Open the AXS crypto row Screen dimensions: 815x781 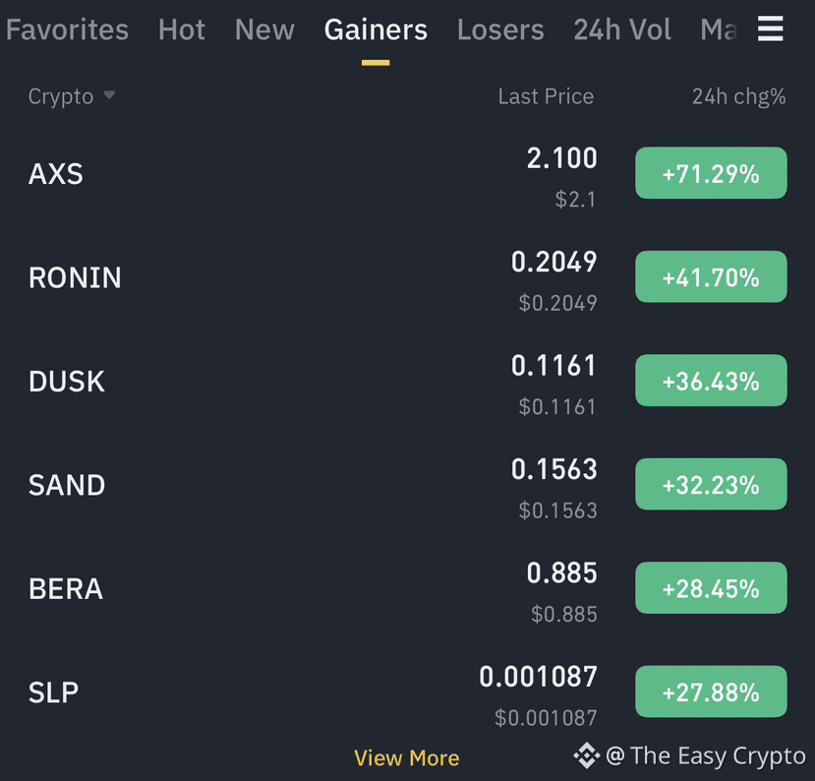407,173
